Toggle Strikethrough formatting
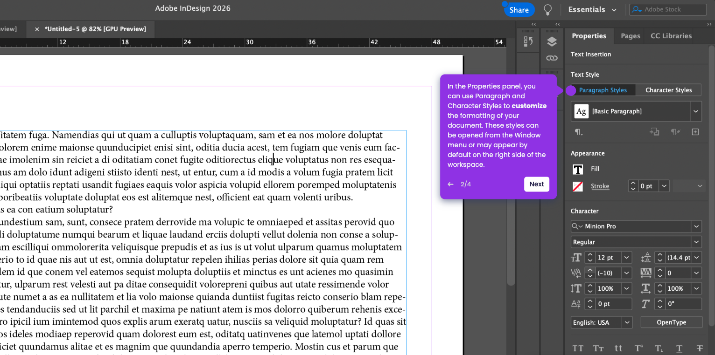 [700, 348]
